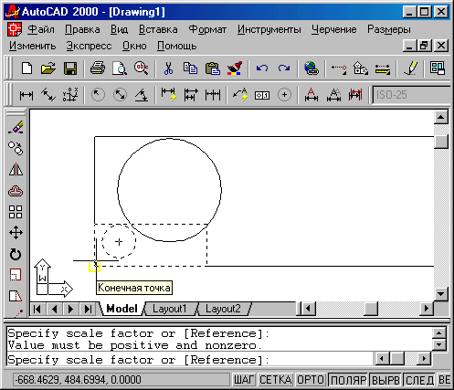
Task: Select the Mirror tool icon
Action: coord(16,170)
